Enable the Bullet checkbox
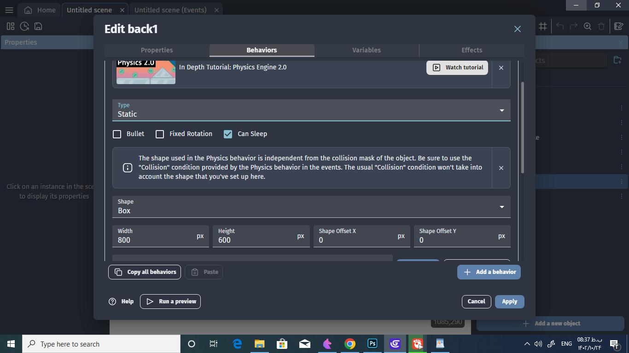The height and width of the screenshot is (353, 629). (x=117, y=134)
